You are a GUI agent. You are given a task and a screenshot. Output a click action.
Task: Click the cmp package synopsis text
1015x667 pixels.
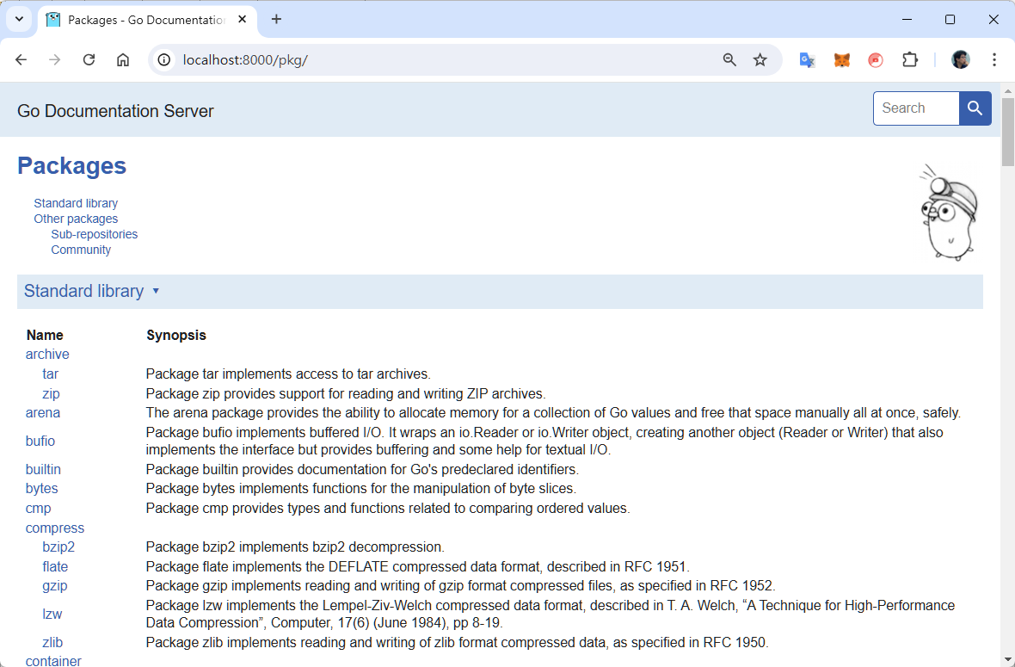click(x=388, y=509)
